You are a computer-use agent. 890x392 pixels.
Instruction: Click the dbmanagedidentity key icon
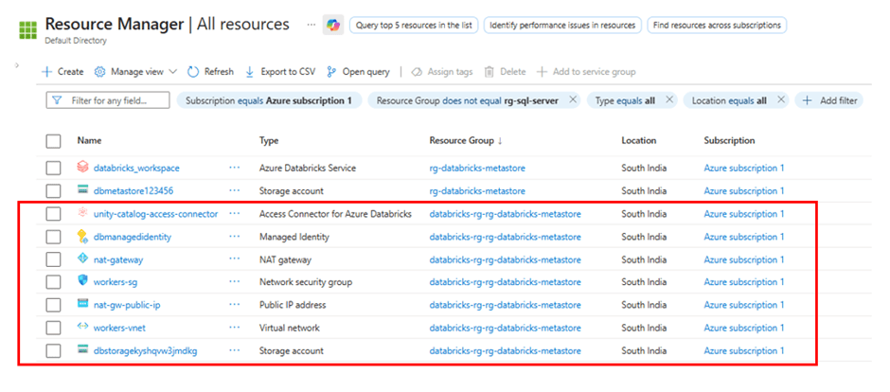tap(83, 237)
